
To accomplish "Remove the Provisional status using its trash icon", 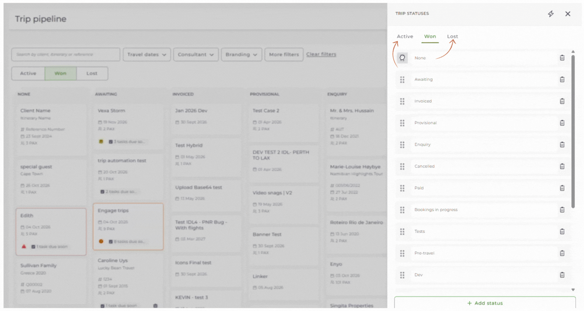I will [562, 123].
